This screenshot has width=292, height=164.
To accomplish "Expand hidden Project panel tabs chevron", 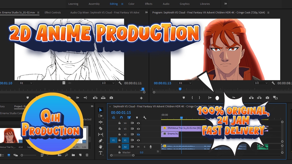I will click(x=92, y=106).
